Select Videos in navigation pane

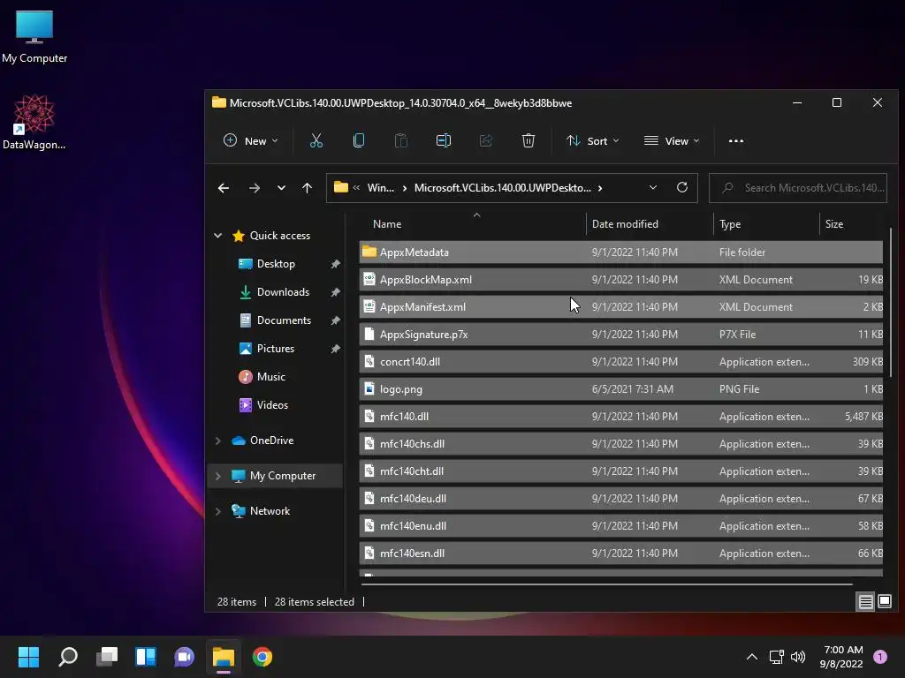click(272, 404)
